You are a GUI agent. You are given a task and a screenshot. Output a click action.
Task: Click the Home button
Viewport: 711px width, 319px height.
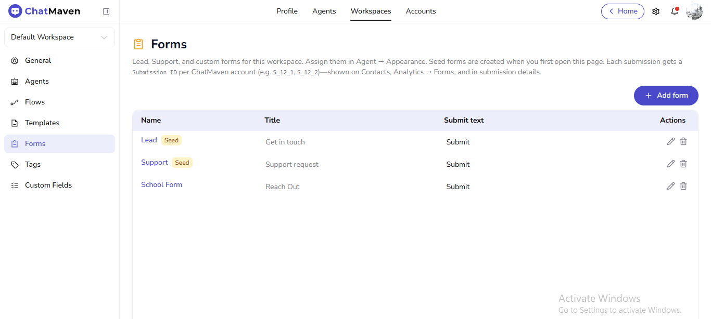[x=623, y=11]
